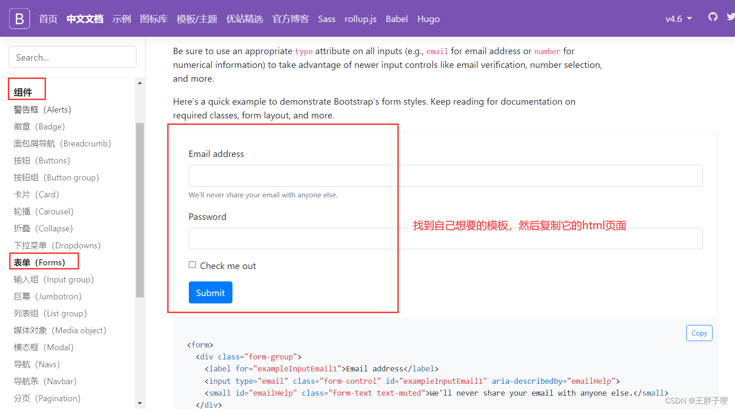
Task: Open 图标库 nav item
Action: 154,19
